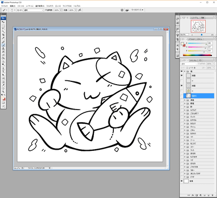This screenshot has width=217, height=198.
Task: Select the Hand tool in the toolbox
Action: coord(3,88)
